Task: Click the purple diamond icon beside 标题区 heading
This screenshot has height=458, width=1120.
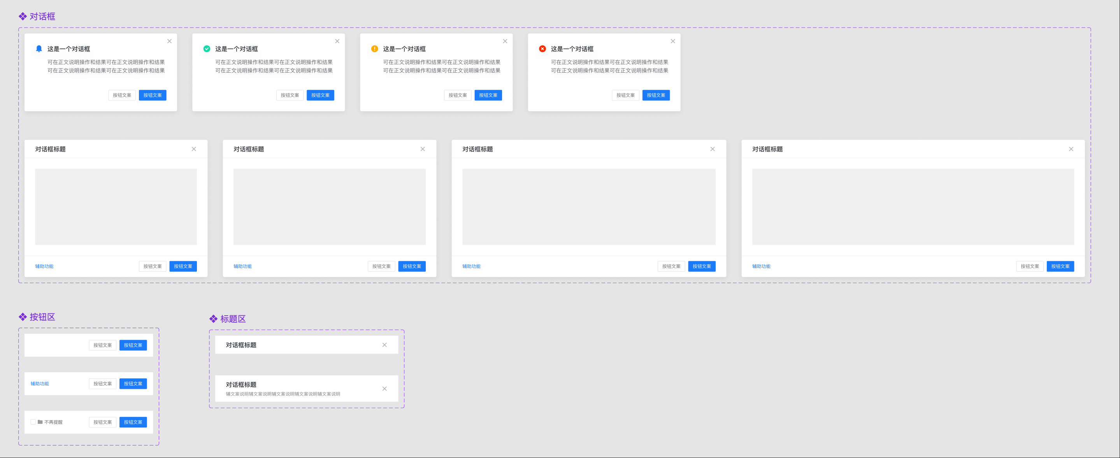Action: [x=214, y=318]
